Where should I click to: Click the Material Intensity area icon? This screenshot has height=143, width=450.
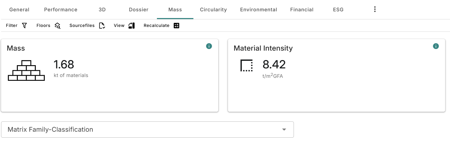(x=247, y=65)
